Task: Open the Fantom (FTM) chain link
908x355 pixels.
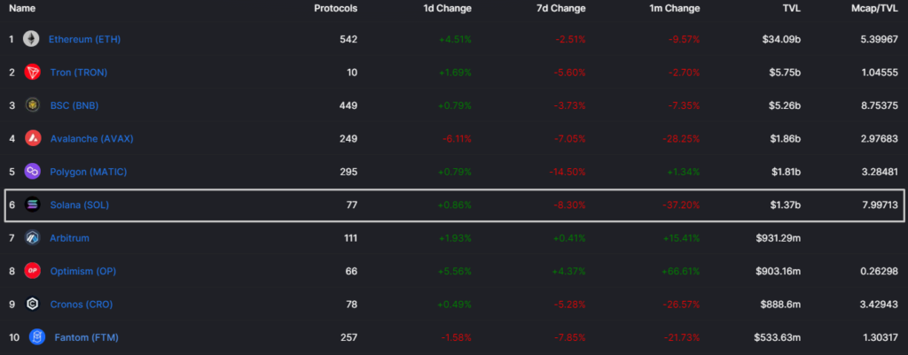Action: point(87,336)
